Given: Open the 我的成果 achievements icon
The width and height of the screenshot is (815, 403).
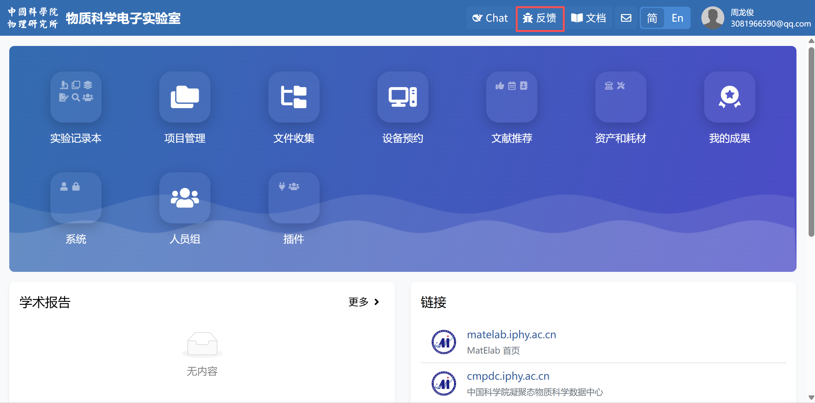Looking at the screenshot, I should 729,97.
